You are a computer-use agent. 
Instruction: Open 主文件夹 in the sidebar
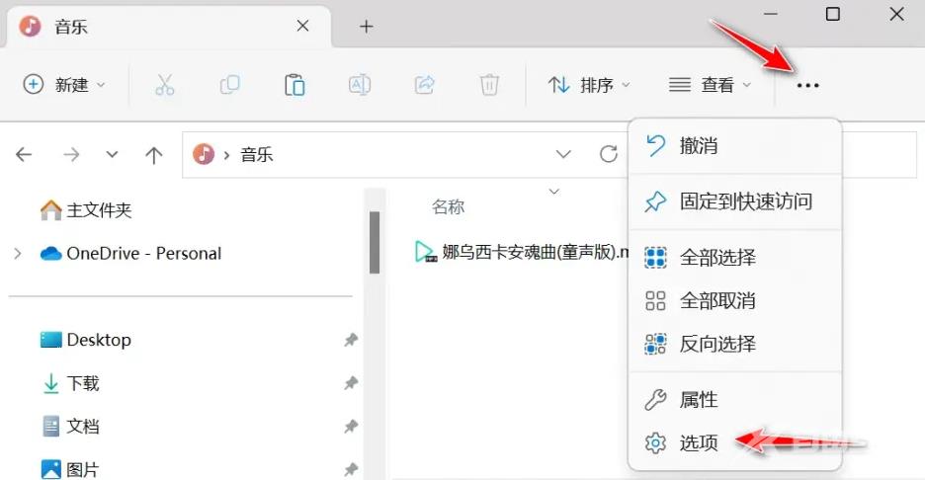[x=86, y=210]
